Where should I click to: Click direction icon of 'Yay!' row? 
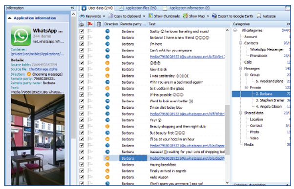pyautogui.click(x=107, y=120)
